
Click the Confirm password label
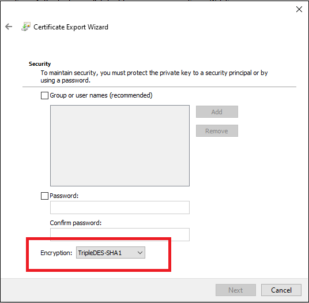pos(76,223)
